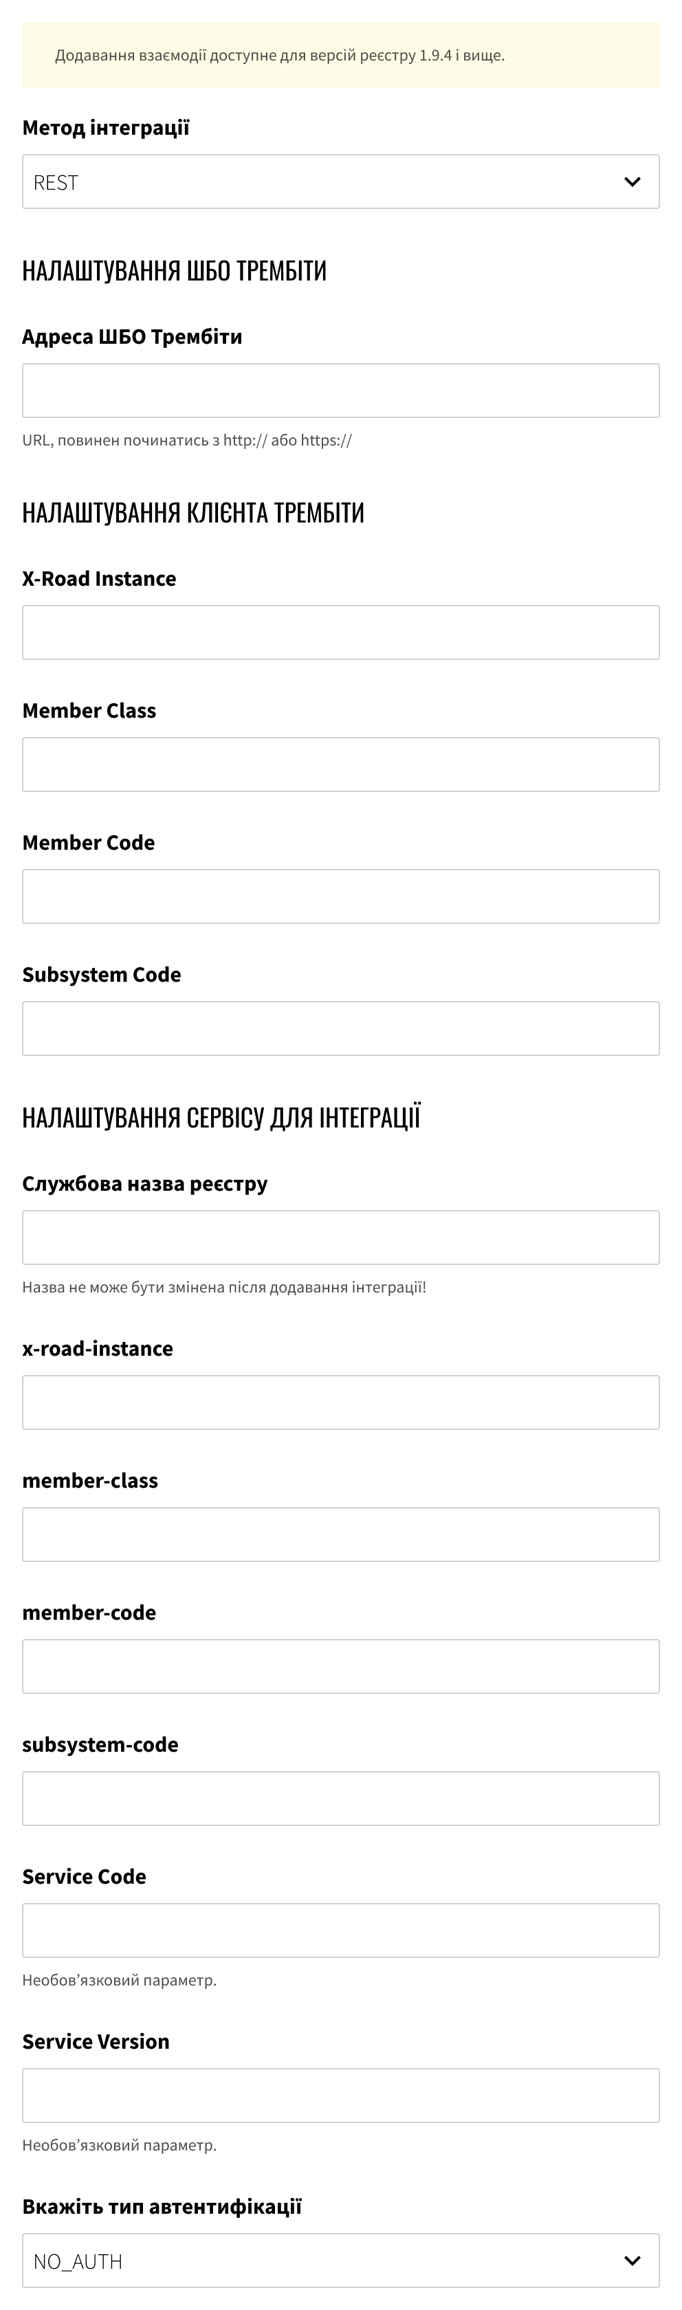This screenshot has width=682, height=2310.
Task: Select the Service Code input field
Action: (340, 1930)
